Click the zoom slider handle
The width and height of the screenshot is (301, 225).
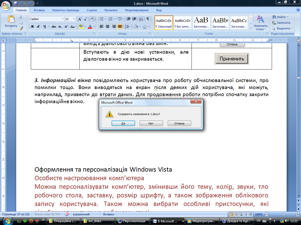click(x=284, y=214)
